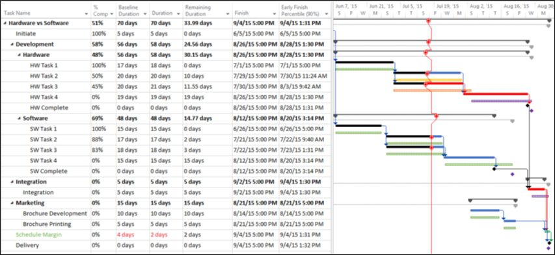Click the Delivery milestone diamond in chart
555x255 pixels.
coord(548,243)
